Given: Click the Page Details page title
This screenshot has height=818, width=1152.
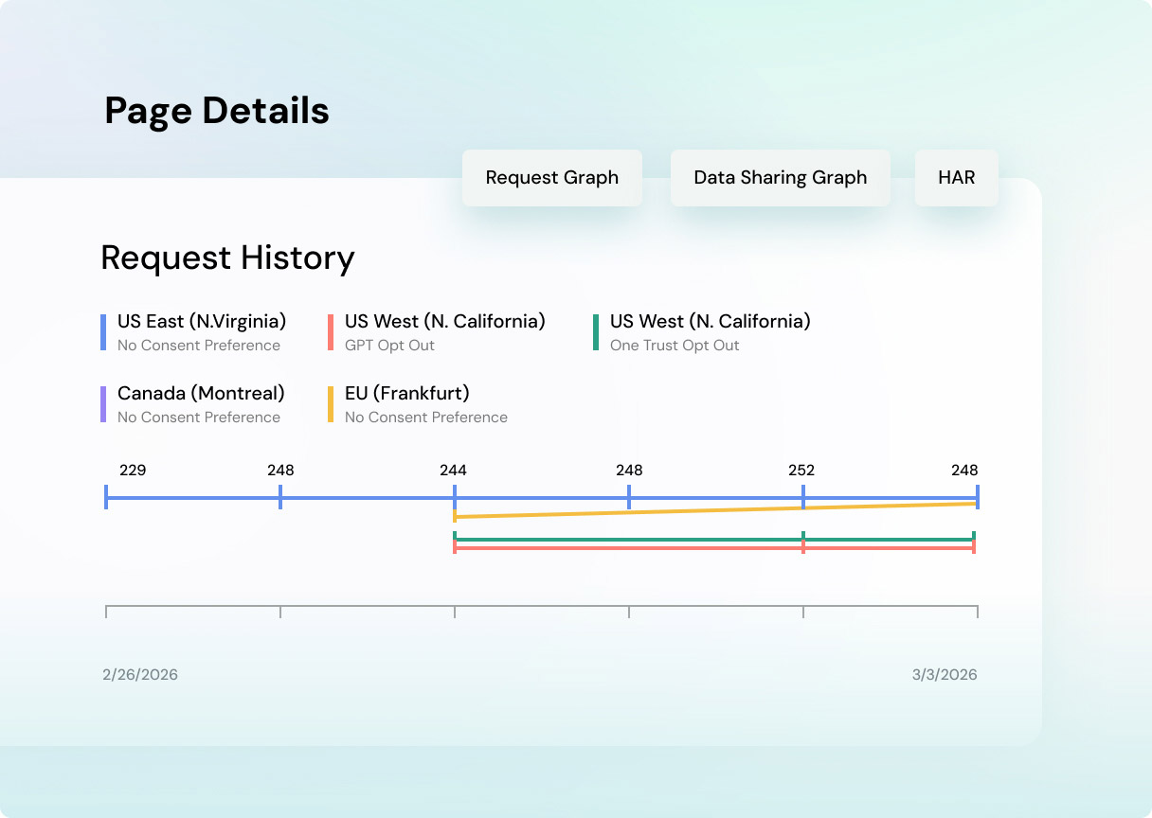Looking at the screenshot, I should (217, 111).
